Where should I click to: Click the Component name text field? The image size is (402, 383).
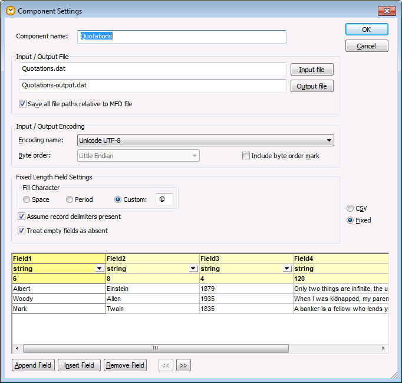182,37
